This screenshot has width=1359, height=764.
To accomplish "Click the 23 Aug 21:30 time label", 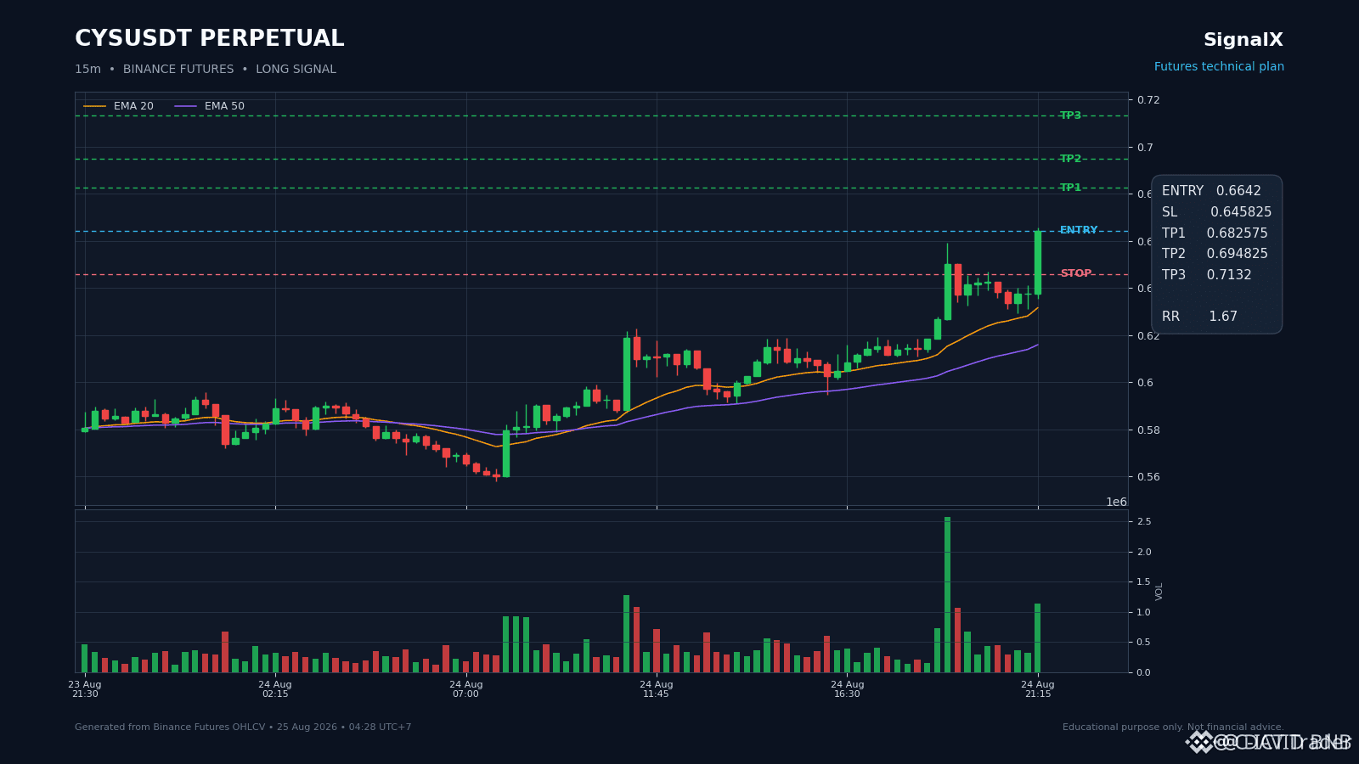I will tap(85, 689).
